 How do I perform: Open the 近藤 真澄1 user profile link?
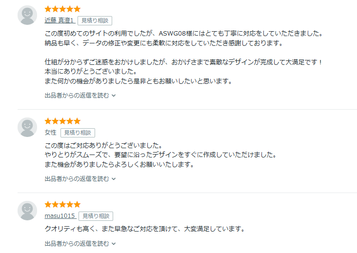[x=59, y=20]
